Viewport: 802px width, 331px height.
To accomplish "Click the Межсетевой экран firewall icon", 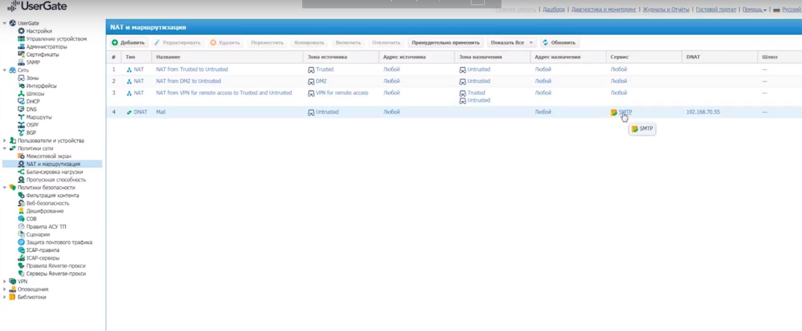I will tap(21, 156).
